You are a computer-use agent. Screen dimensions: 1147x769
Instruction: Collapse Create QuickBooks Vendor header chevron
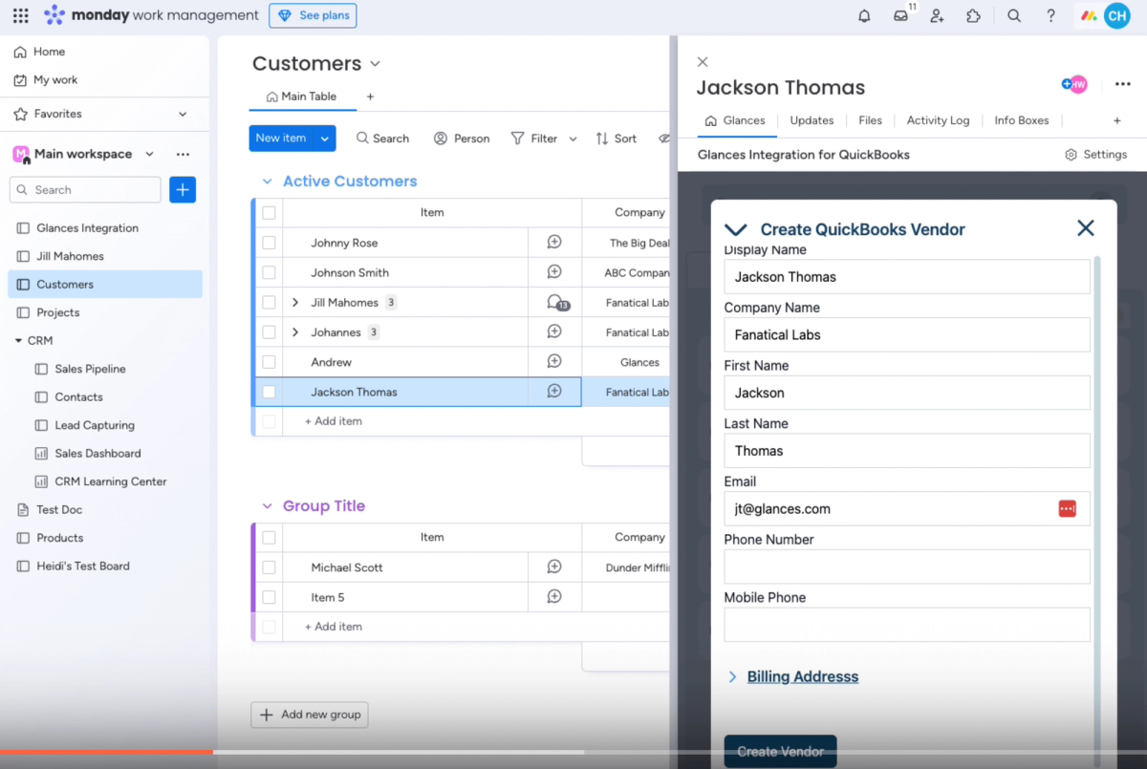point(735,229)
